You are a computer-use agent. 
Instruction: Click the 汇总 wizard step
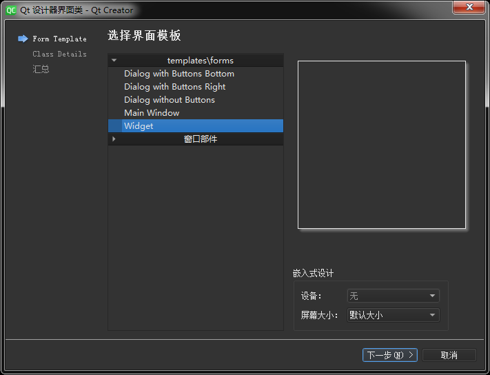tap(41, 69)
